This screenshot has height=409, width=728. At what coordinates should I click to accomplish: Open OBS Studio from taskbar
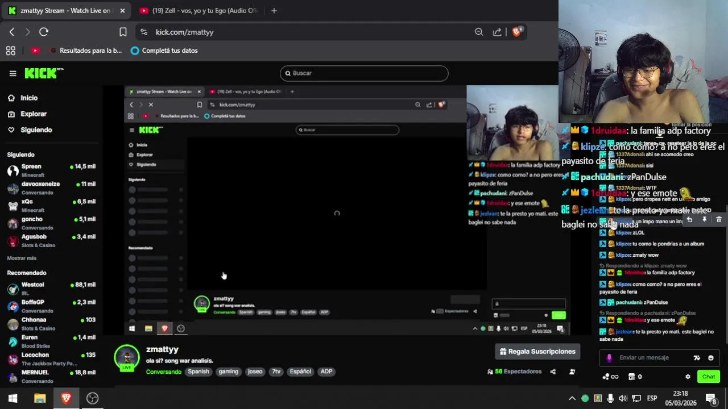pos(92,398)
